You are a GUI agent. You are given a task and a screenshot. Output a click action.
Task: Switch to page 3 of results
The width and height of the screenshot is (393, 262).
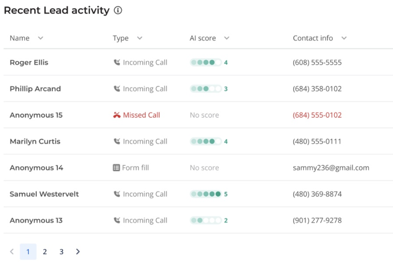(61, 252)
